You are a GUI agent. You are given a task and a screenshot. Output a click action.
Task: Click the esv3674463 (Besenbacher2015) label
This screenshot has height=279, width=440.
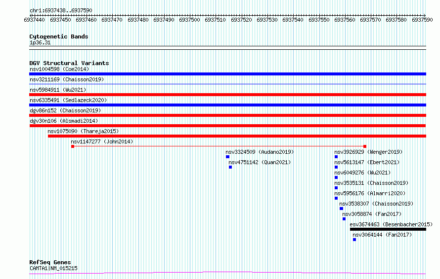coord(391,224)
